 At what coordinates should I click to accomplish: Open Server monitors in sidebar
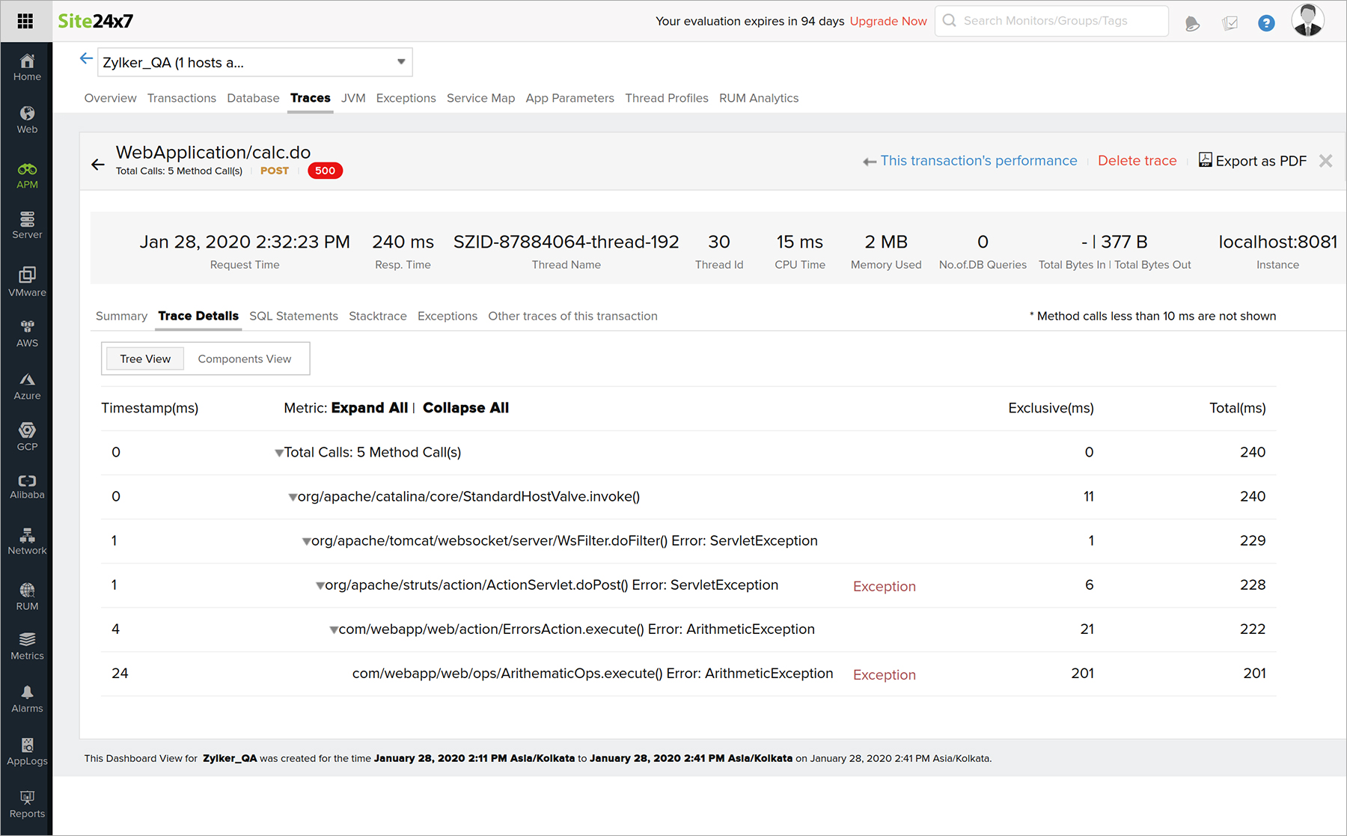click(x=27, y=225)
